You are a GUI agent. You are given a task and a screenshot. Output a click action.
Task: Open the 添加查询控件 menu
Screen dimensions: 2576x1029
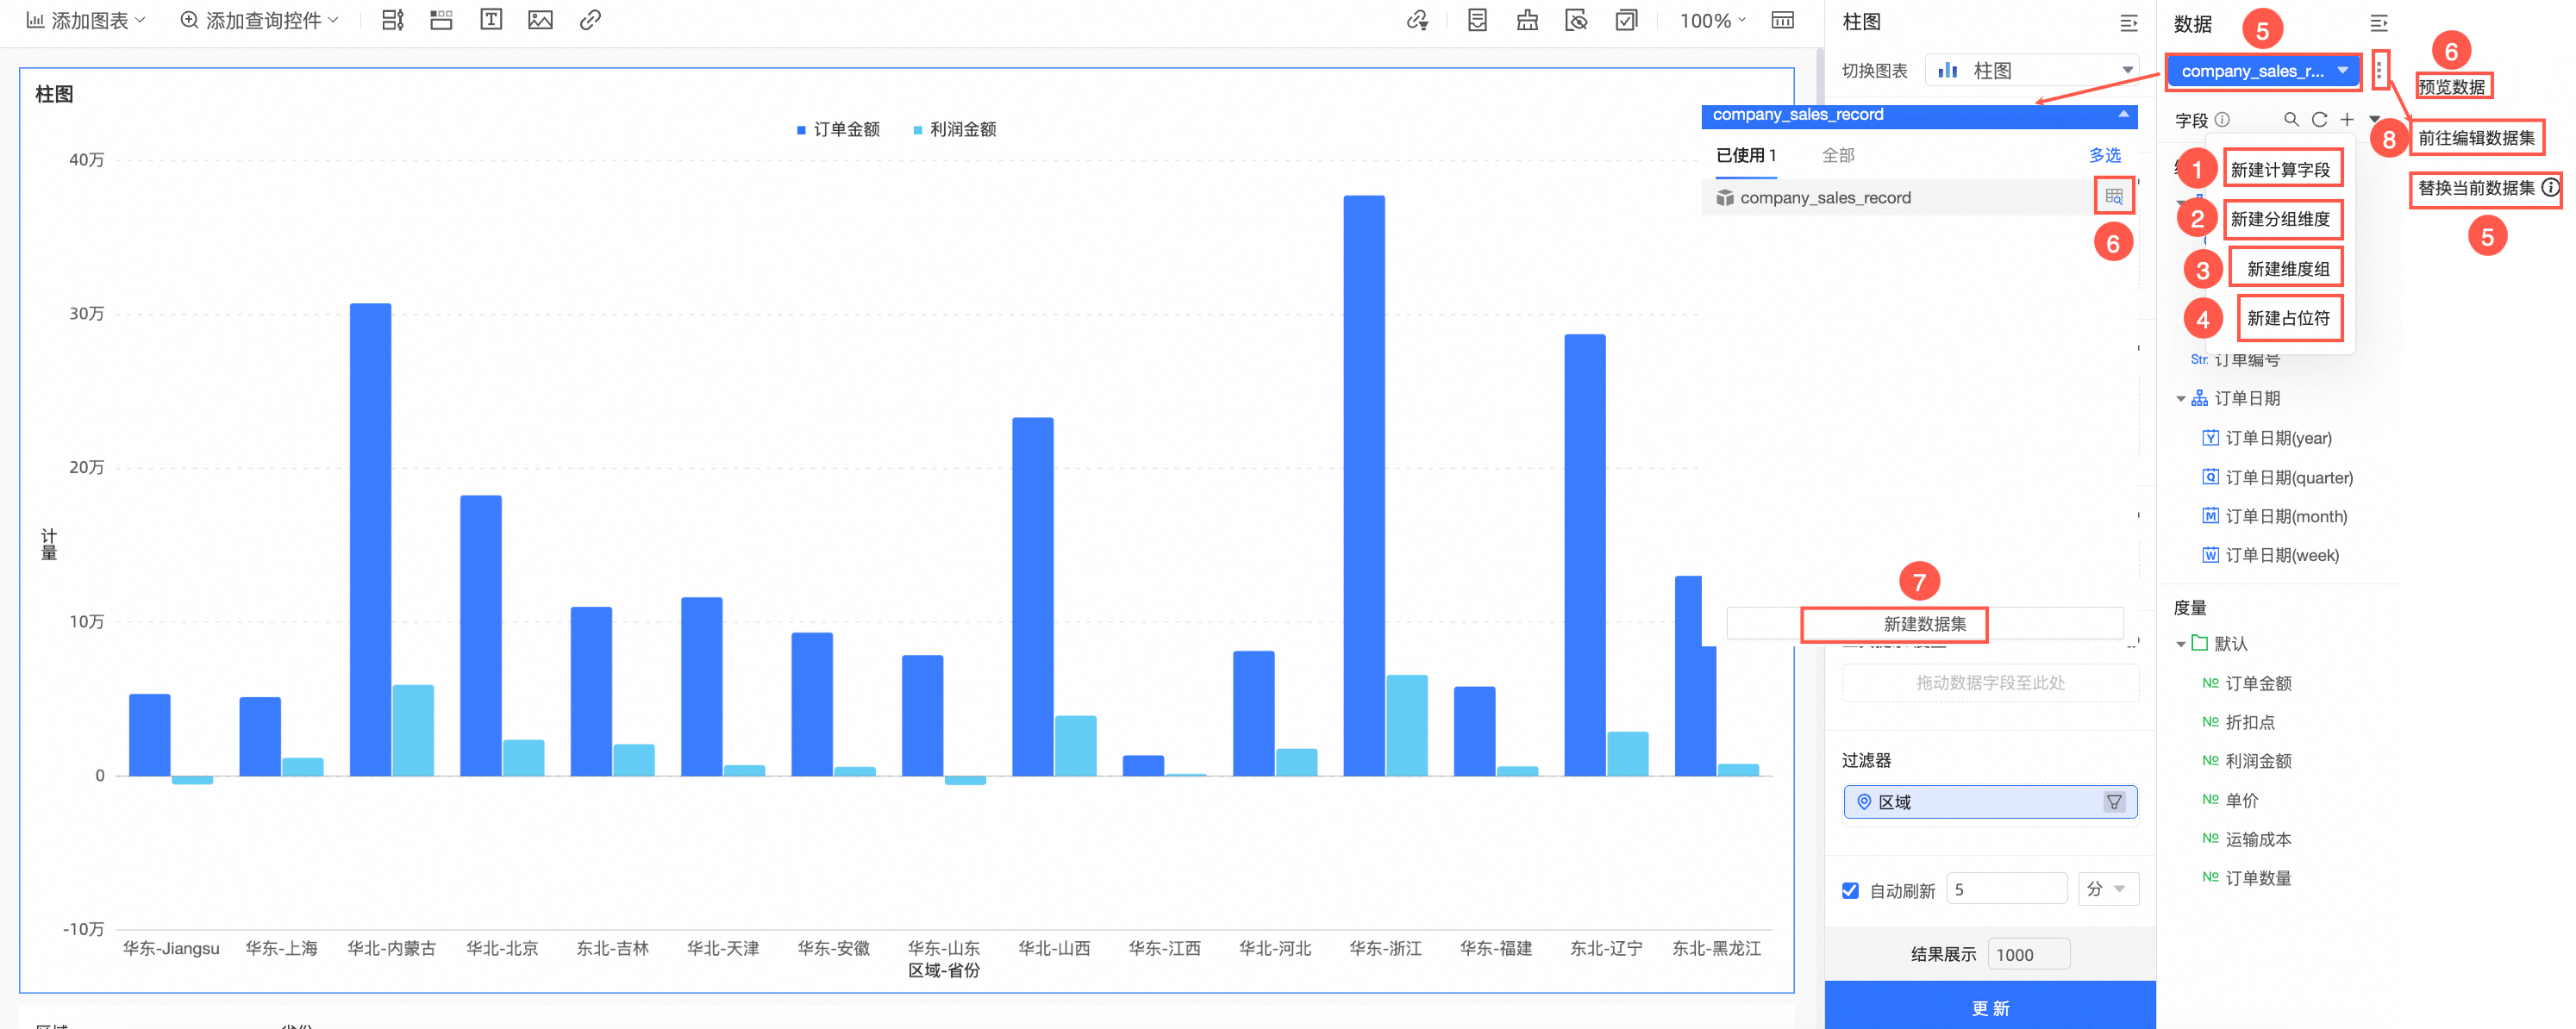[x=259, y=20]
